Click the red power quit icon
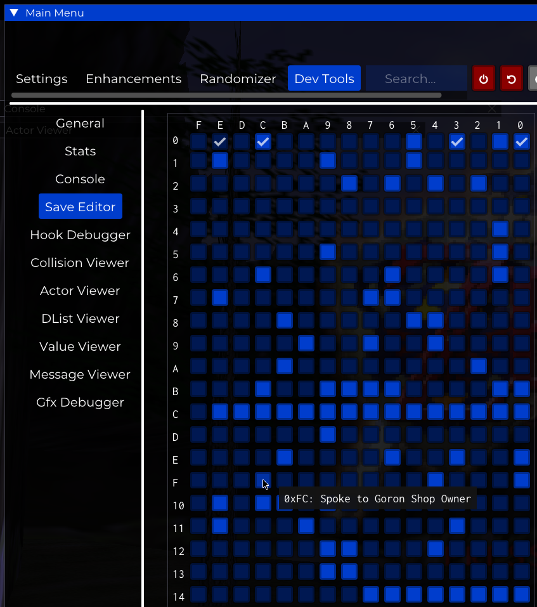The width and height of the screenshot is (537, 607). [x=484, y=79]
